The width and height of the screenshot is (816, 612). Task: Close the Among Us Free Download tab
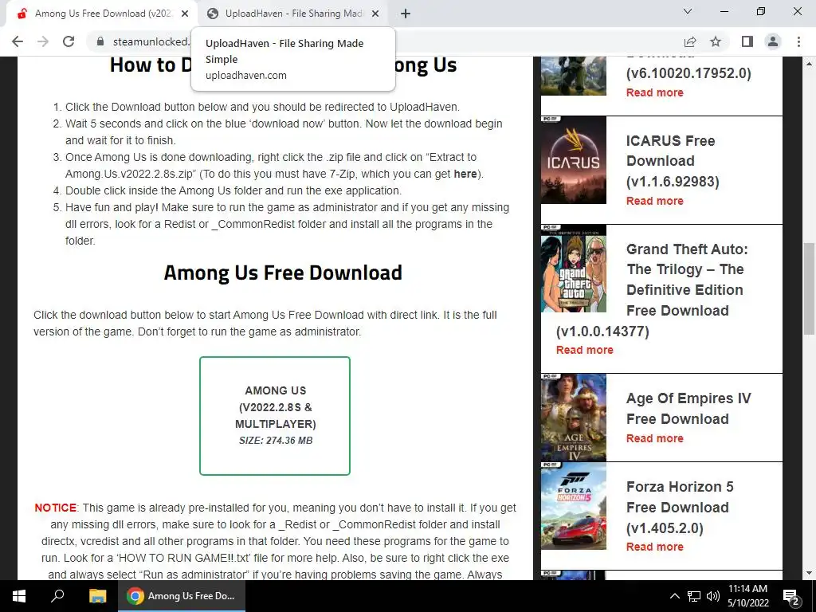(185, 14)
